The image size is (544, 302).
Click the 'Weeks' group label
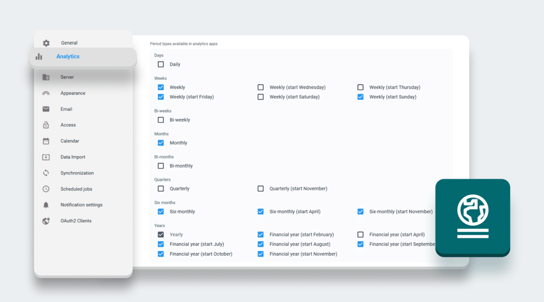pyautogui.click(x=160, y=78)
